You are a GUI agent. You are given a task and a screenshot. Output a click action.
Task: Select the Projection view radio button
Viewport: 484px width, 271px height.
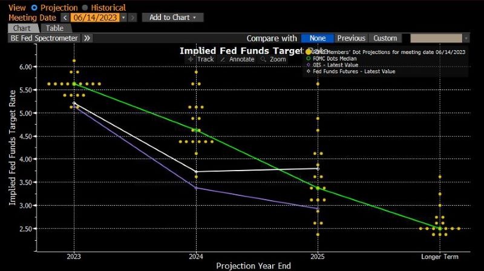point(34,8)
